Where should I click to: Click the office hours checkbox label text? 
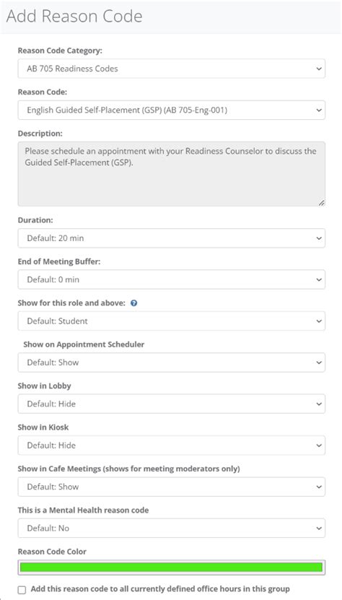[x=160, y=589]
